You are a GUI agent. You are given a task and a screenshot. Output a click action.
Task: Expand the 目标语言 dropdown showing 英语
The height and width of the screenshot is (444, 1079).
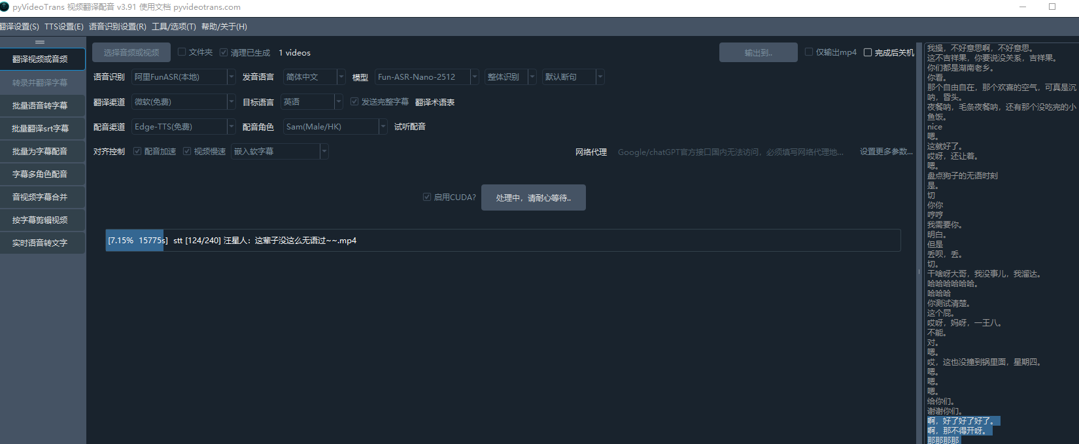312,102
